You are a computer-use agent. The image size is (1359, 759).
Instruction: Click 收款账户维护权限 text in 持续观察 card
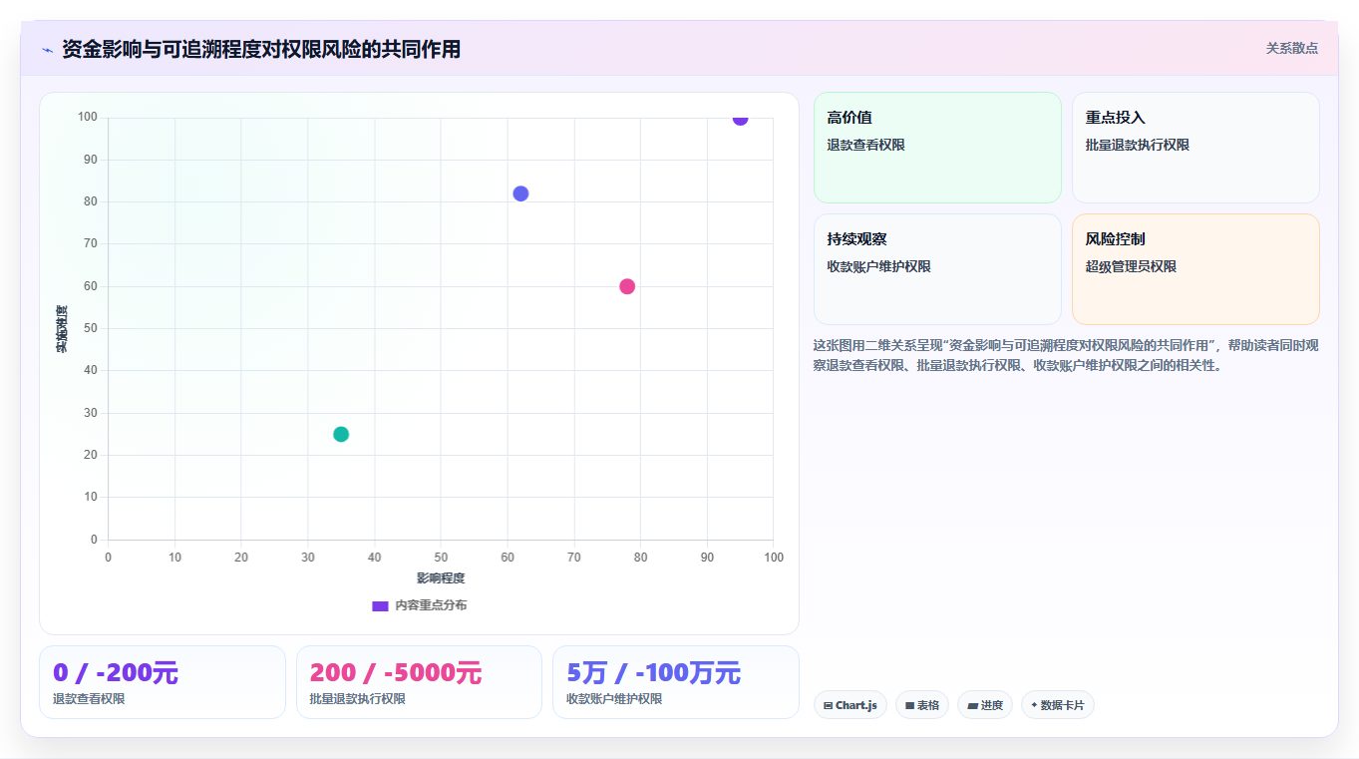pyautogui.click(x=878, y=266)
